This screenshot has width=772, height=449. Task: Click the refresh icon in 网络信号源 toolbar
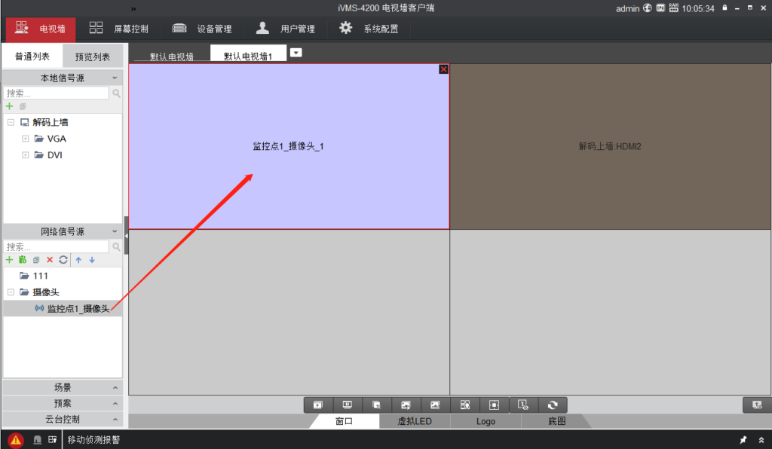click(63, 260)
